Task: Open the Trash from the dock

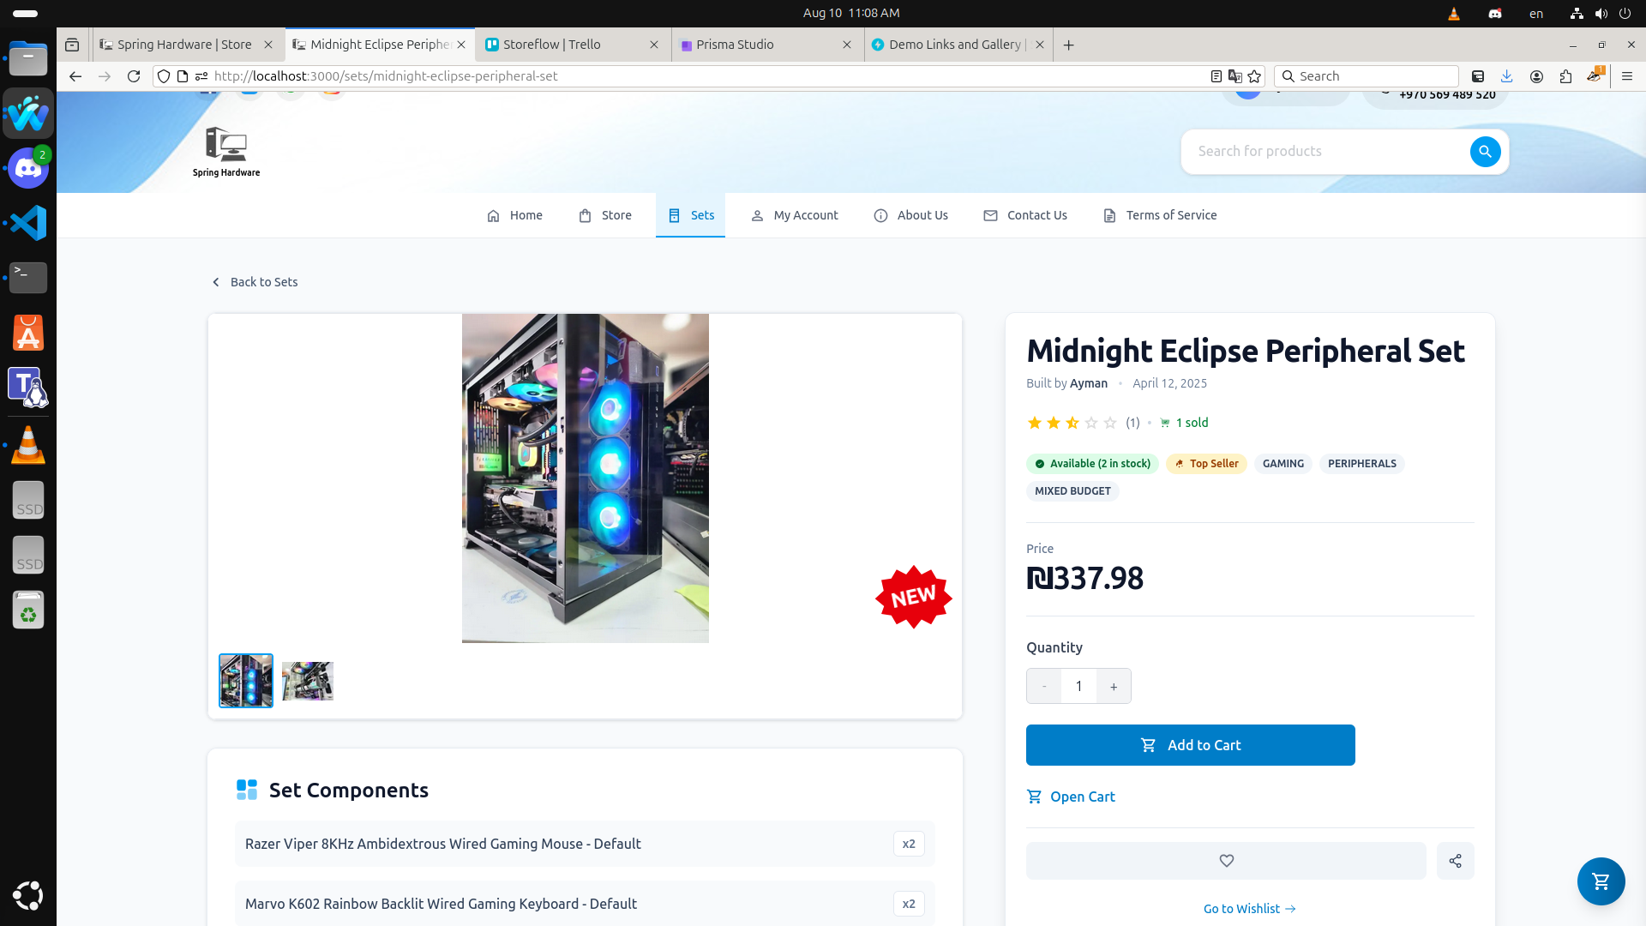Action: pyautogui.click(x=28, y=610)
